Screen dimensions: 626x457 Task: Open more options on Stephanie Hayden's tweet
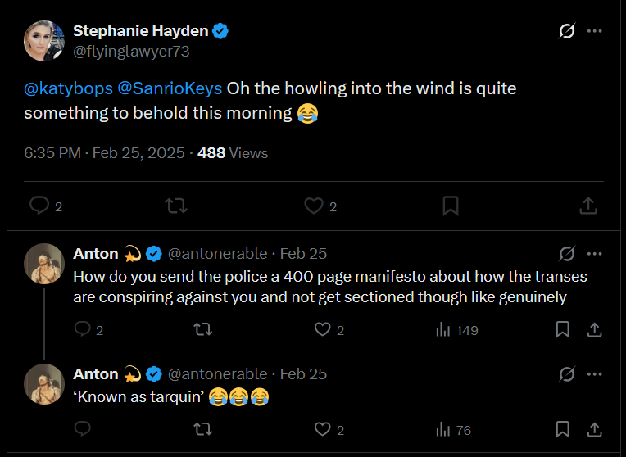[595, 31]
